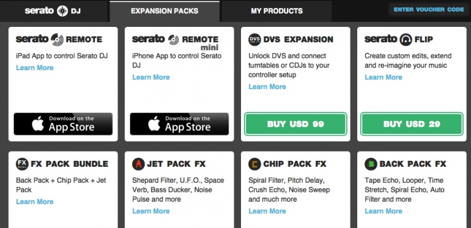
Task: Click the Serato Remote vinyl icon
Action: point(57,39)
